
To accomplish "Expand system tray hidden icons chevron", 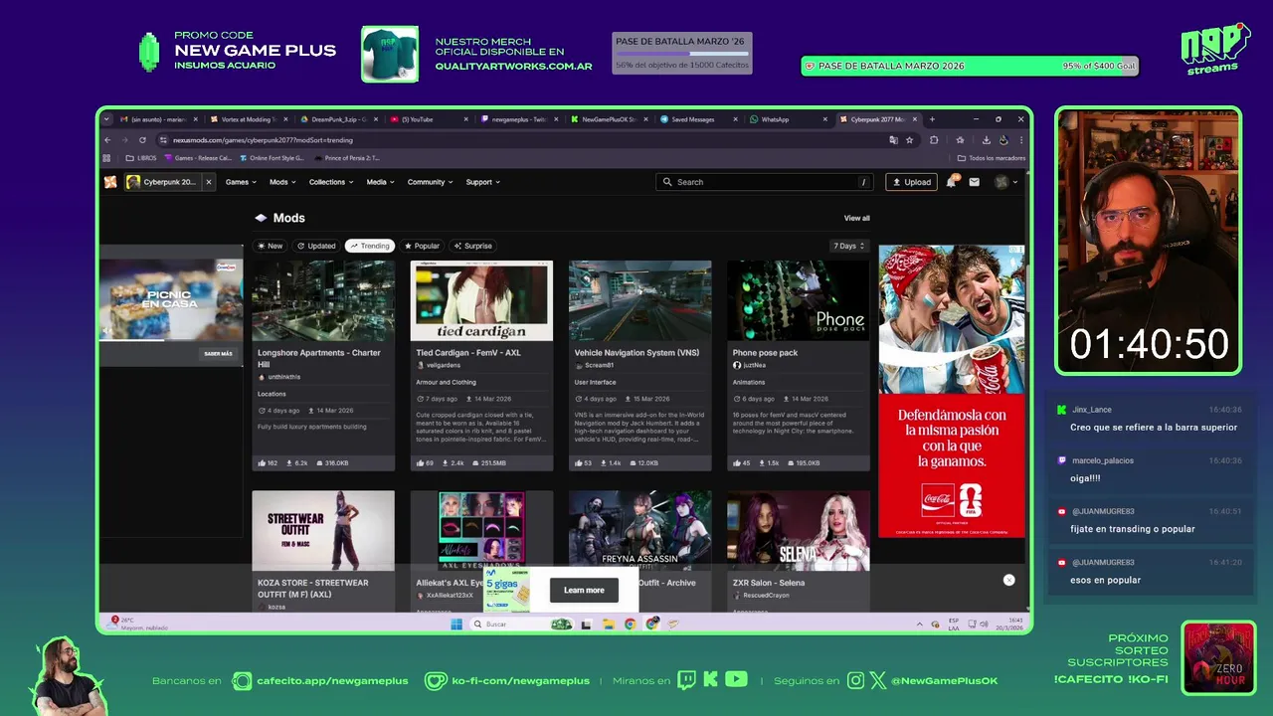I will click(x=920, y=625).
